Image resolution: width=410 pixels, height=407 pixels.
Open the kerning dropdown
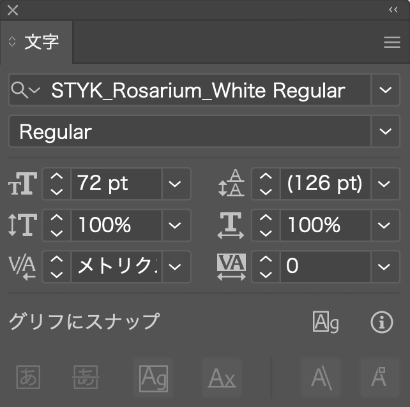click(175, 267)
